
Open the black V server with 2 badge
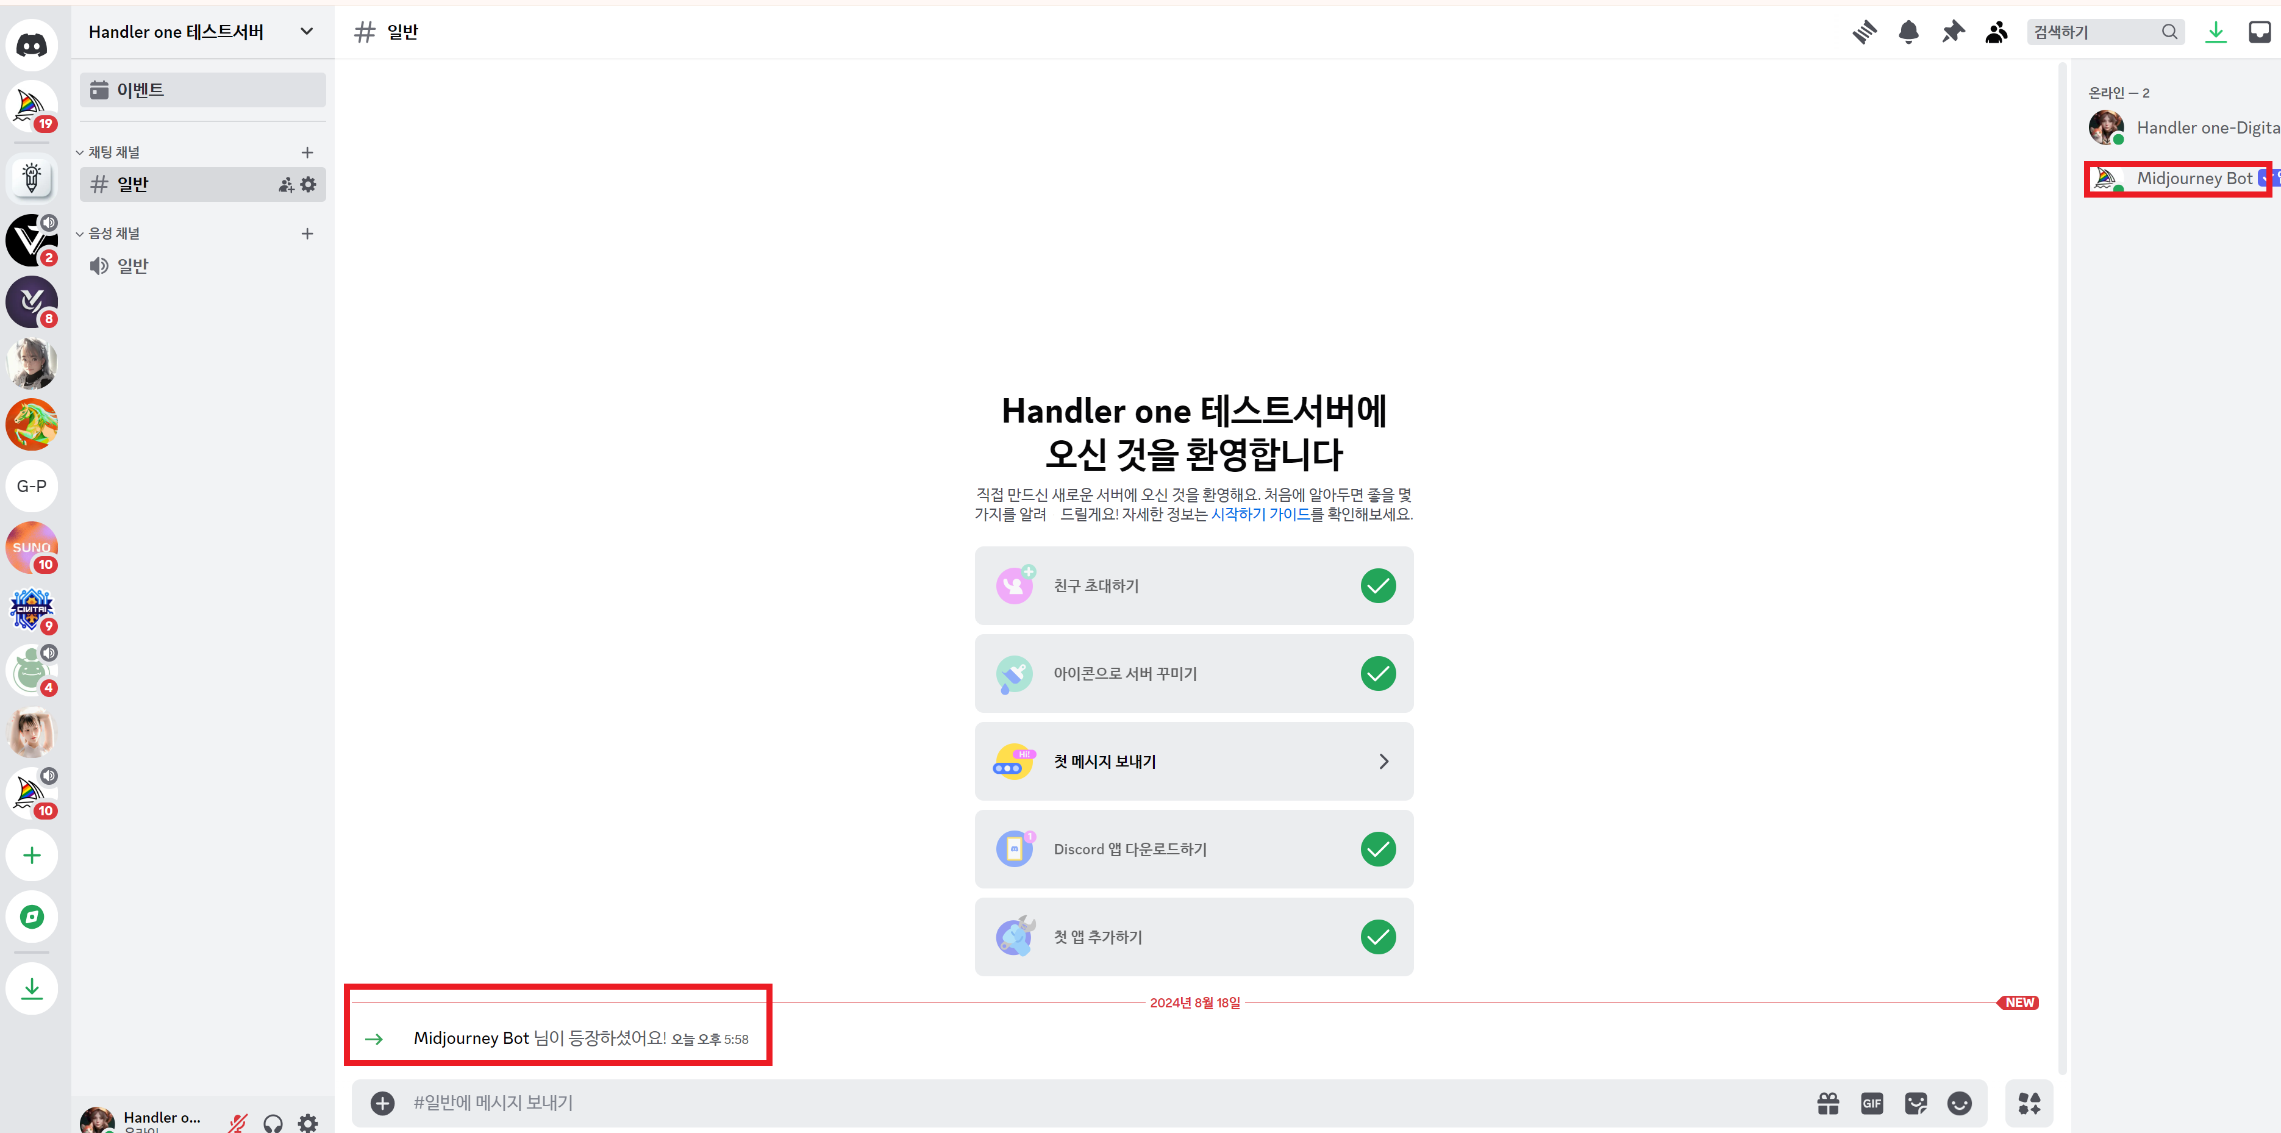32,240
